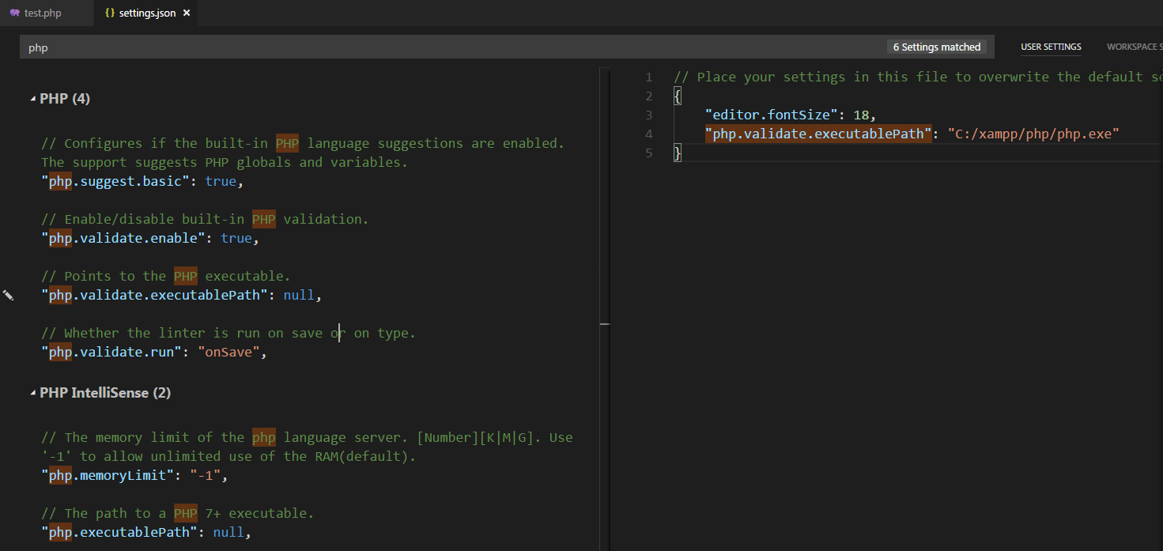1163x551 pixels.
Task: Select the "onSave" value of php.validate.run
Action: pos(229,352)
